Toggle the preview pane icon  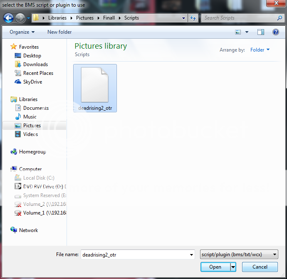click(261, 32)
